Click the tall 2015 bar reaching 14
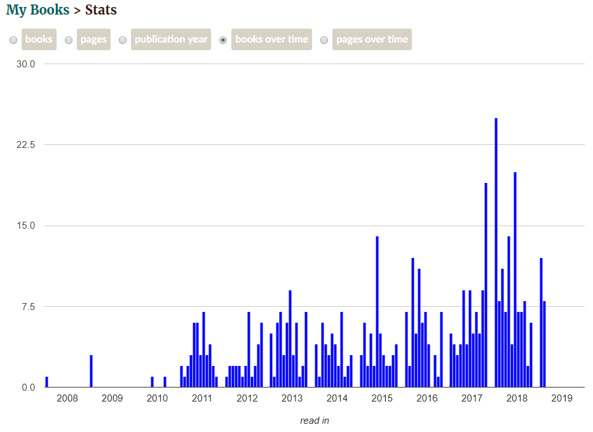593x432 pixels. pyautogui.click(x=377, y=312)
